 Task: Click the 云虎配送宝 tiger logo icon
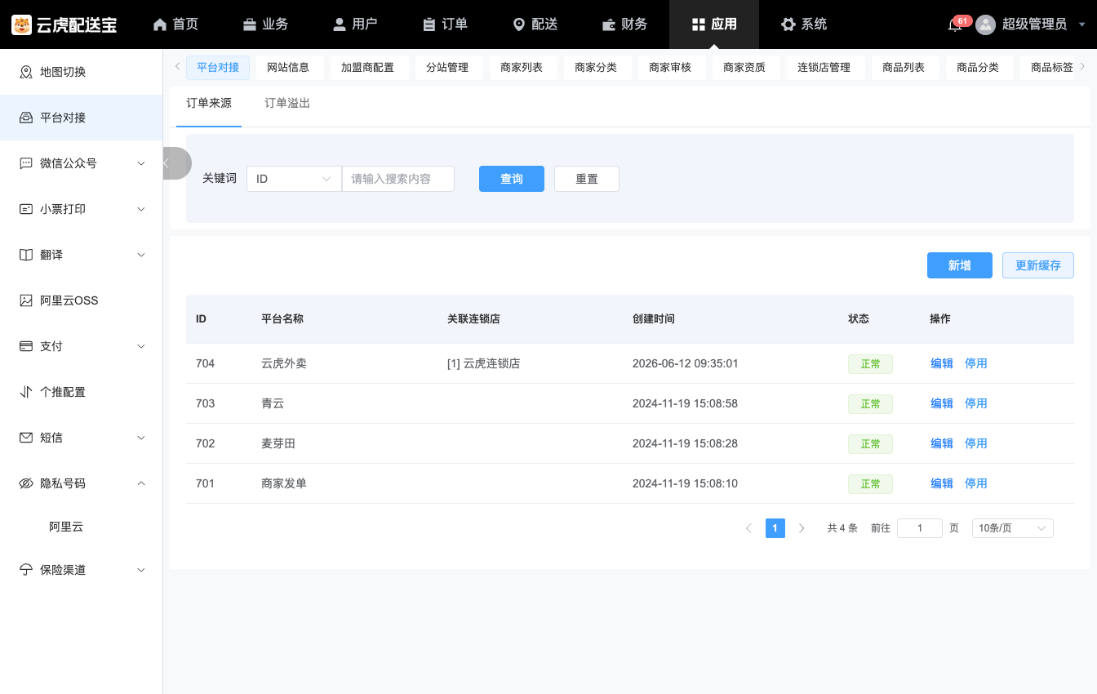click(22, 24)
